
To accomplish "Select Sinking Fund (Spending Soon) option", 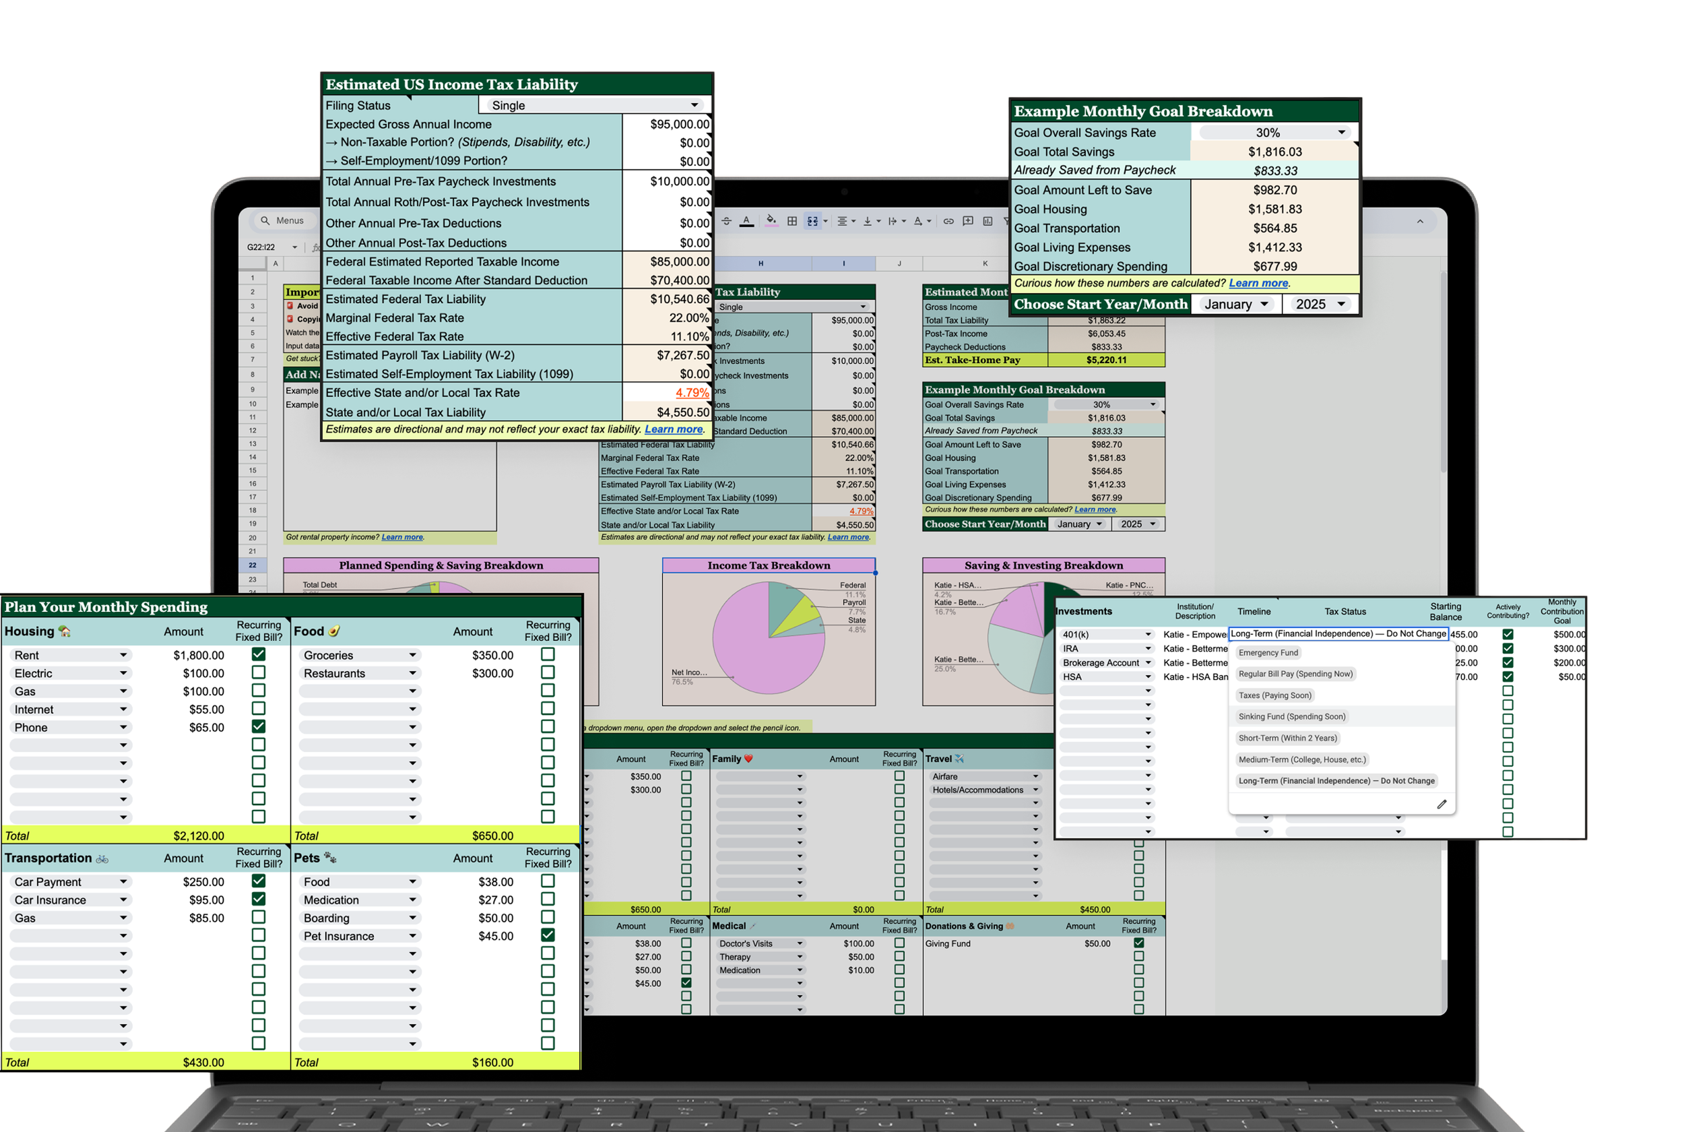I will (1291, 717).
